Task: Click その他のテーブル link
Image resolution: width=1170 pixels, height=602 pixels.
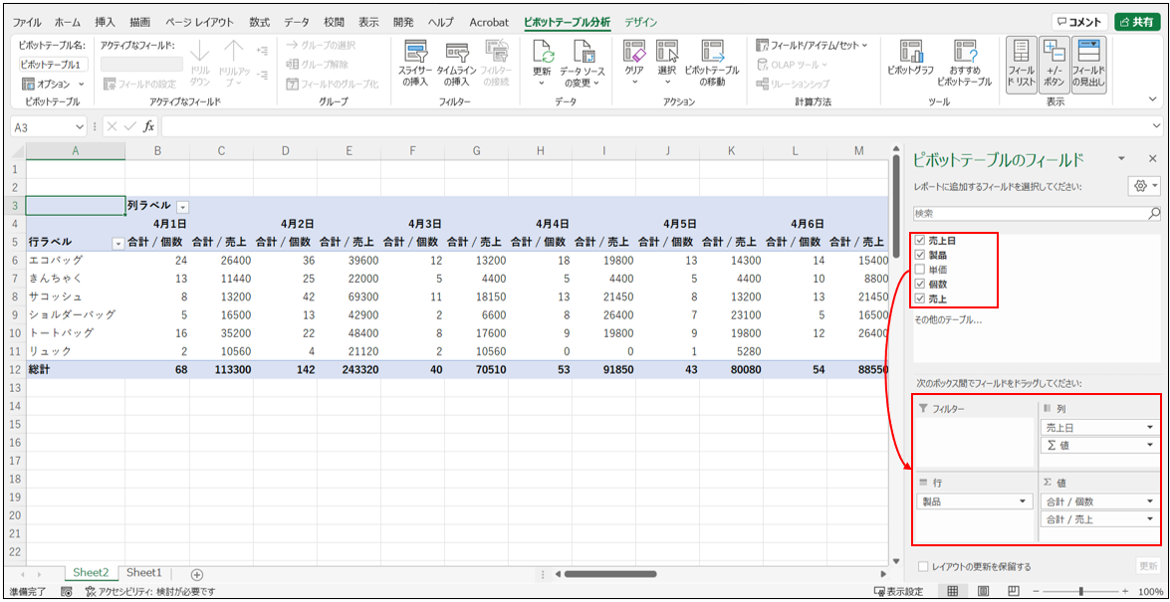Action: pos(948,320)
